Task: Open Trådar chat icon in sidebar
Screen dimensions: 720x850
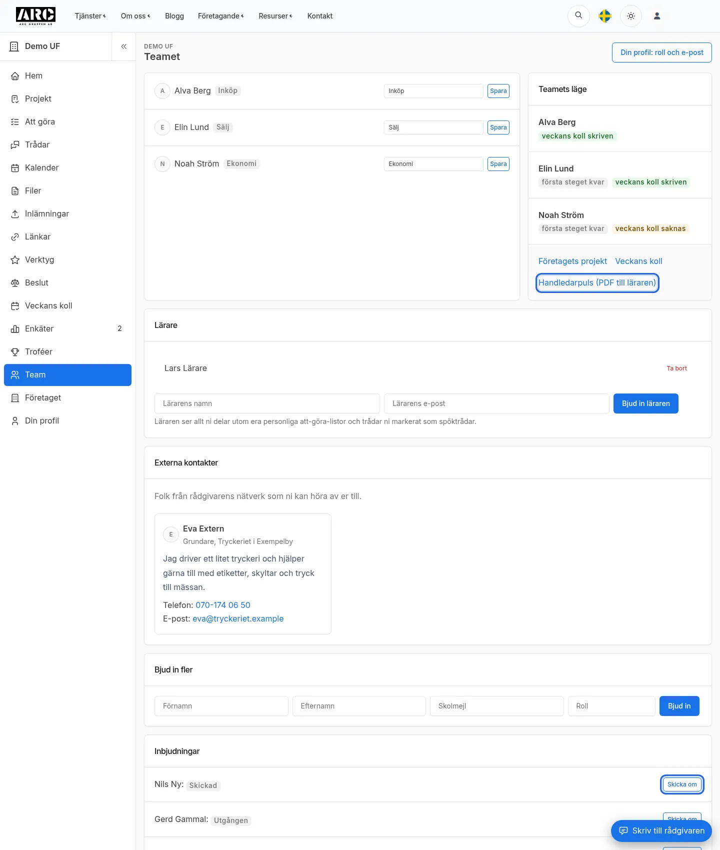Action: (x=15, y=145)
